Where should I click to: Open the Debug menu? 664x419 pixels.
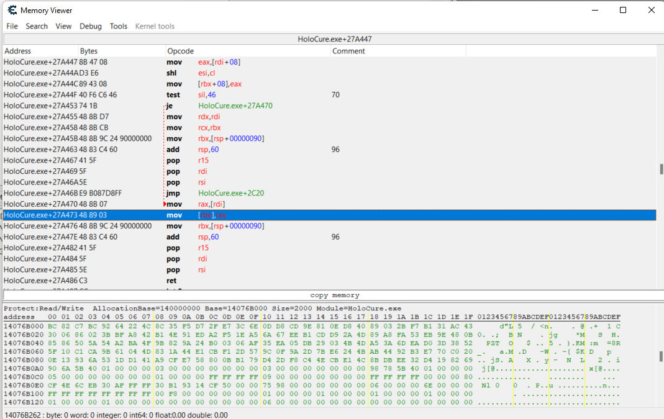coord(91,26)
